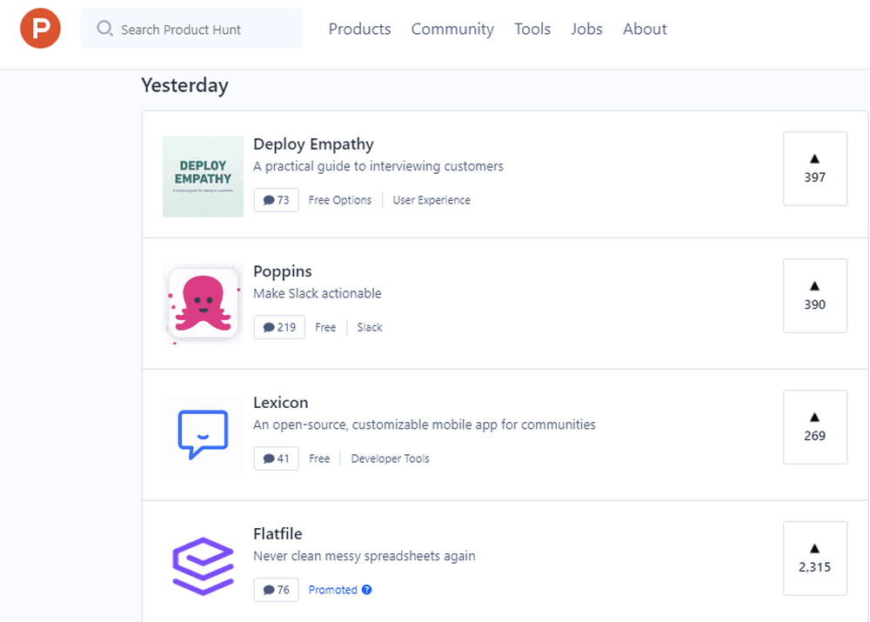
Task: Click the open-source mobile app for communities tagline
Action: click(425, 425)
